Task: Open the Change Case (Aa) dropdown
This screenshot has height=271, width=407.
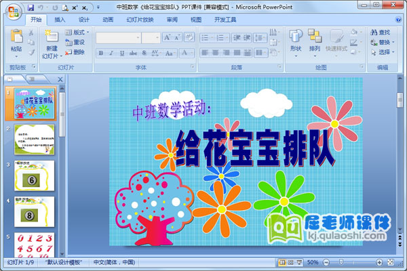Action: [170, 53]
